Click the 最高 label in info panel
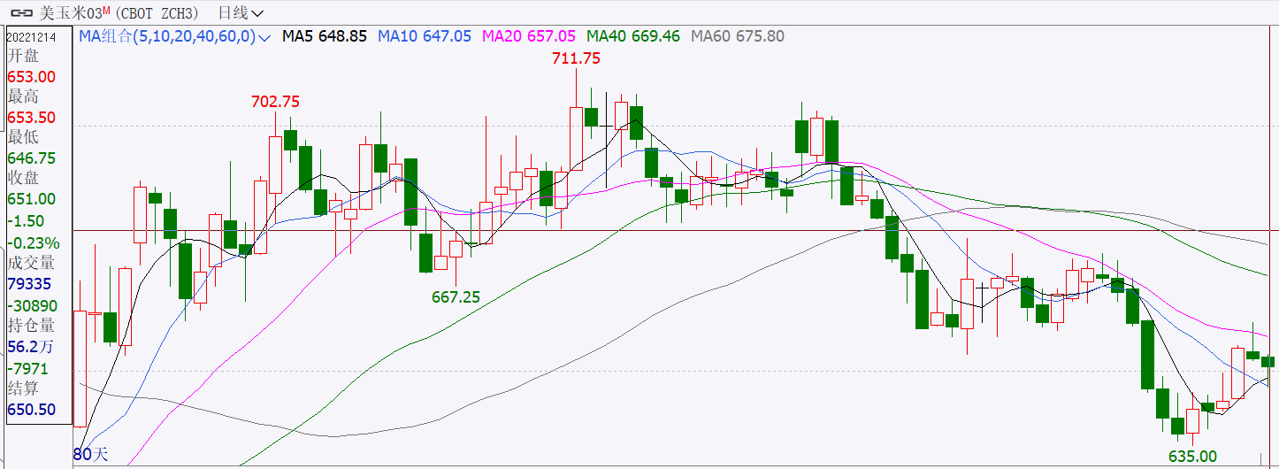The height and width of the screenshot is (469, 1279). pyautogui.click(x=23, y=96)
